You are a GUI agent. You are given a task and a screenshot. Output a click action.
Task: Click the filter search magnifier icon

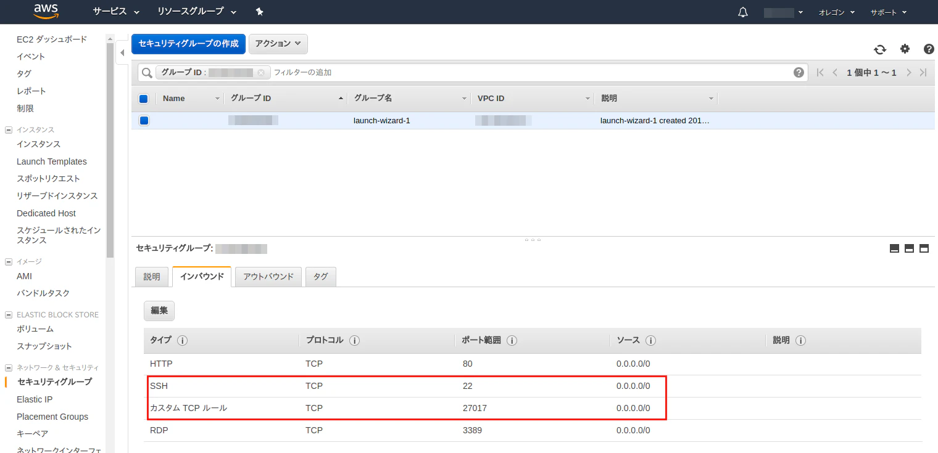(147, 73)
